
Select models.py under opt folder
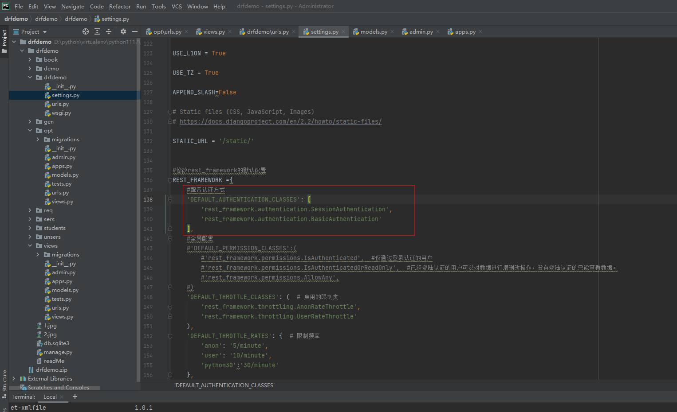coord(65,175)
